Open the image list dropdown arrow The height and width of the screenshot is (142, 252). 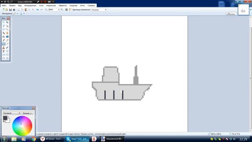tap(250, 10)
